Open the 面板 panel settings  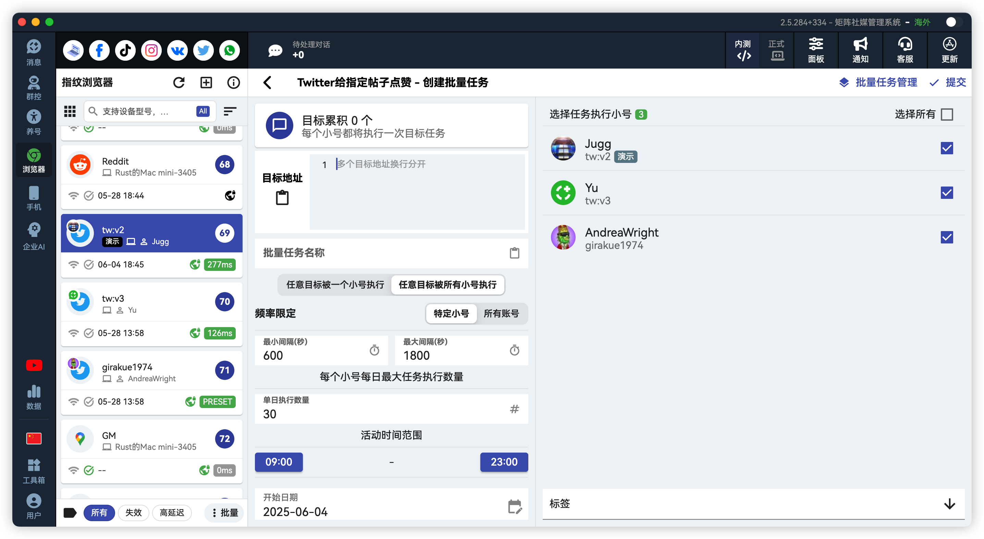point(815,50)
